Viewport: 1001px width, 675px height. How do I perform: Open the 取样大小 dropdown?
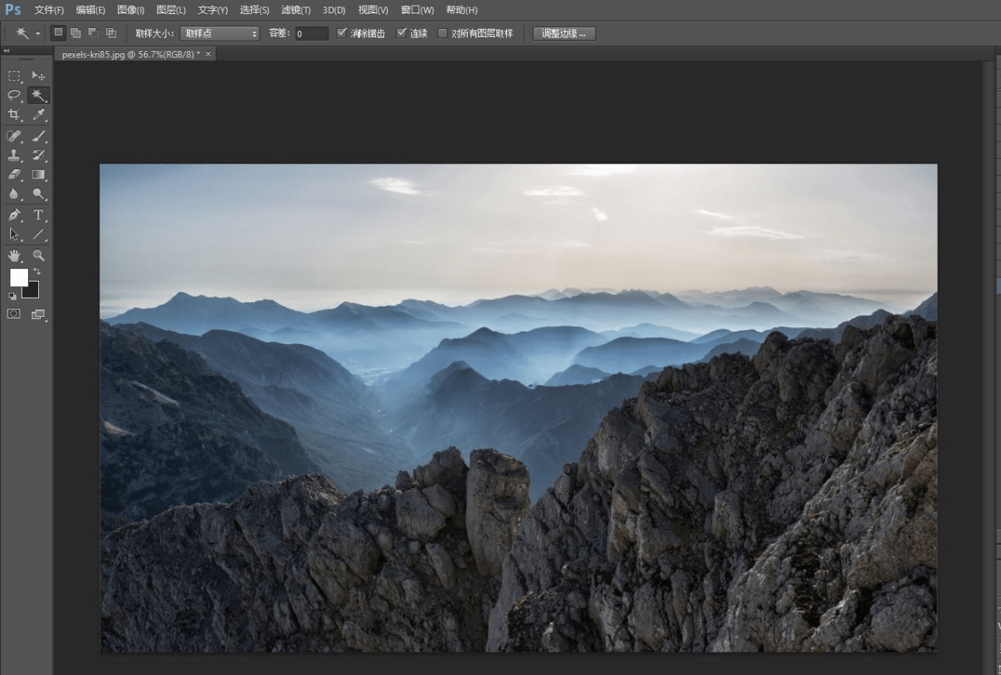[x=220, y=34]
